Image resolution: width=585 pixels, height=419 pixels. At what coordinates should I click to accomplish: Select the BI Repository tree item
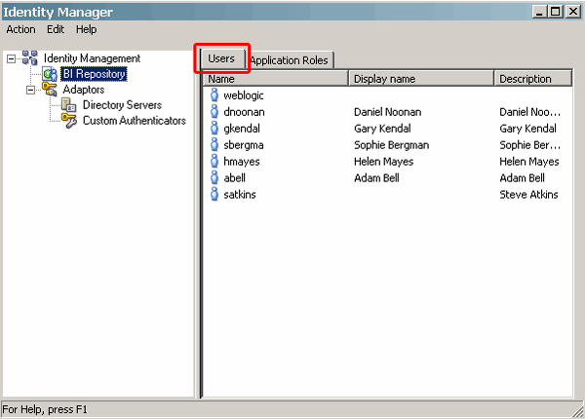click(94, 74)
